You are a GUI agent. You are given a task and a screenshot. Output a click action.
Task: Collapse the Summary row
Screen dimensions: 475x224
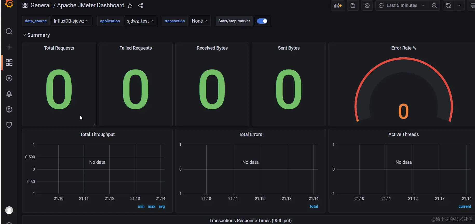(36, 35)
